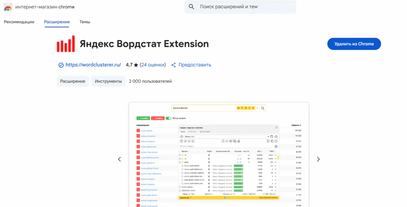Click the 4,7 rating value

coord(129,65)
